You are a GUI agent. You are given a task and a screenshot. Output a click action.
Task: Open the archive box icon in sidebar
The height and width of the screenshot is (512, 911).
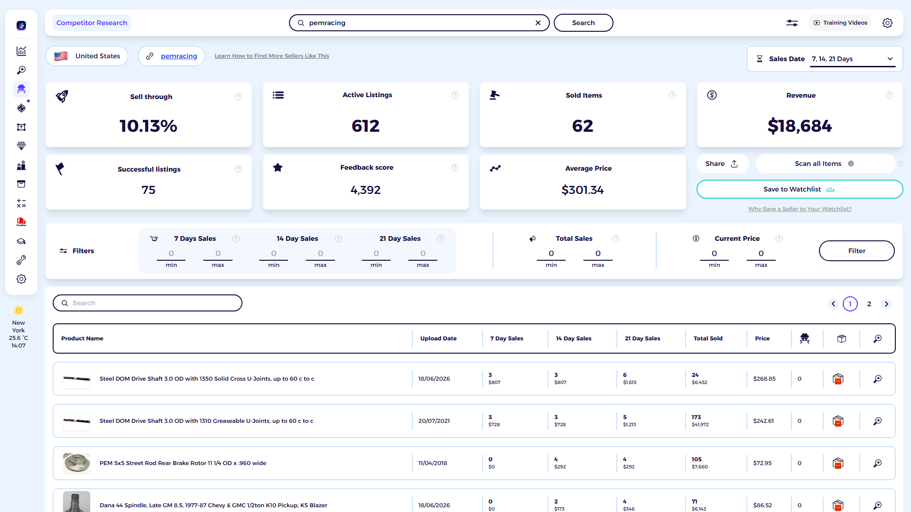pyautogui.click(x=21, y=184)
